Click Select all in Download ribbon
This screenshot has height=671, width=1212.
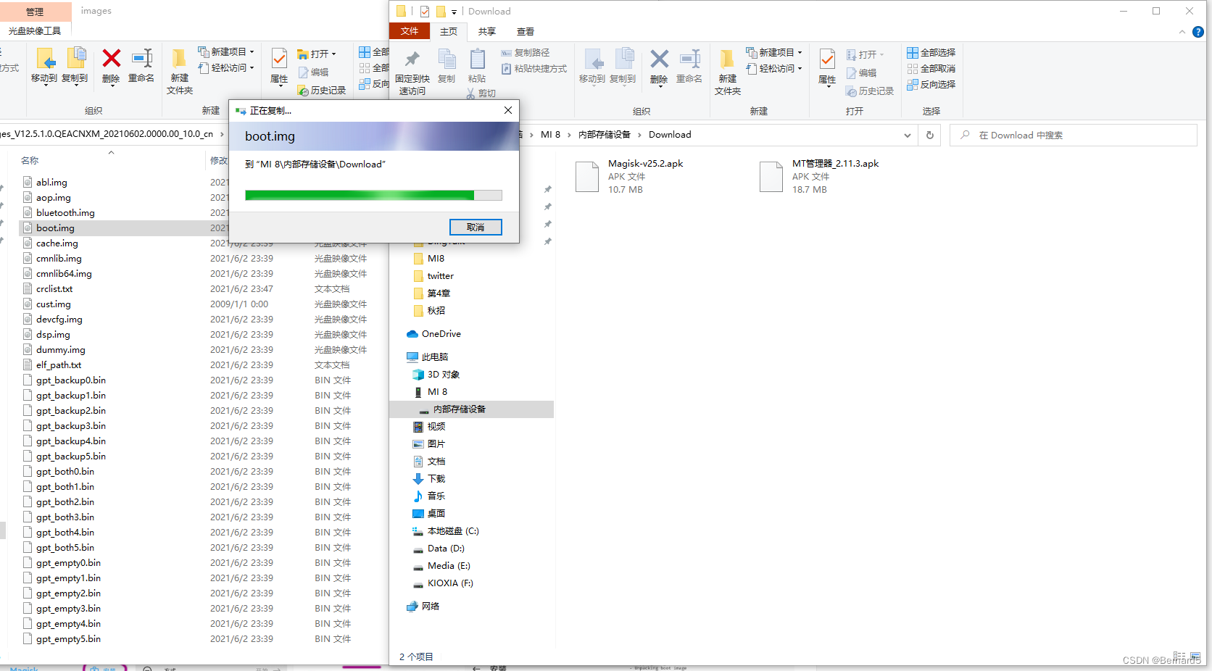(931, 53)
